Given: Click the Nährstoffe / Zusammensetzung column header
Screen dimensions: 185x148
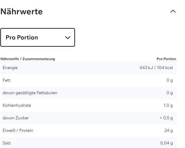Looking at the screenshot, I should pyautogui.click(x=28, y=59).
